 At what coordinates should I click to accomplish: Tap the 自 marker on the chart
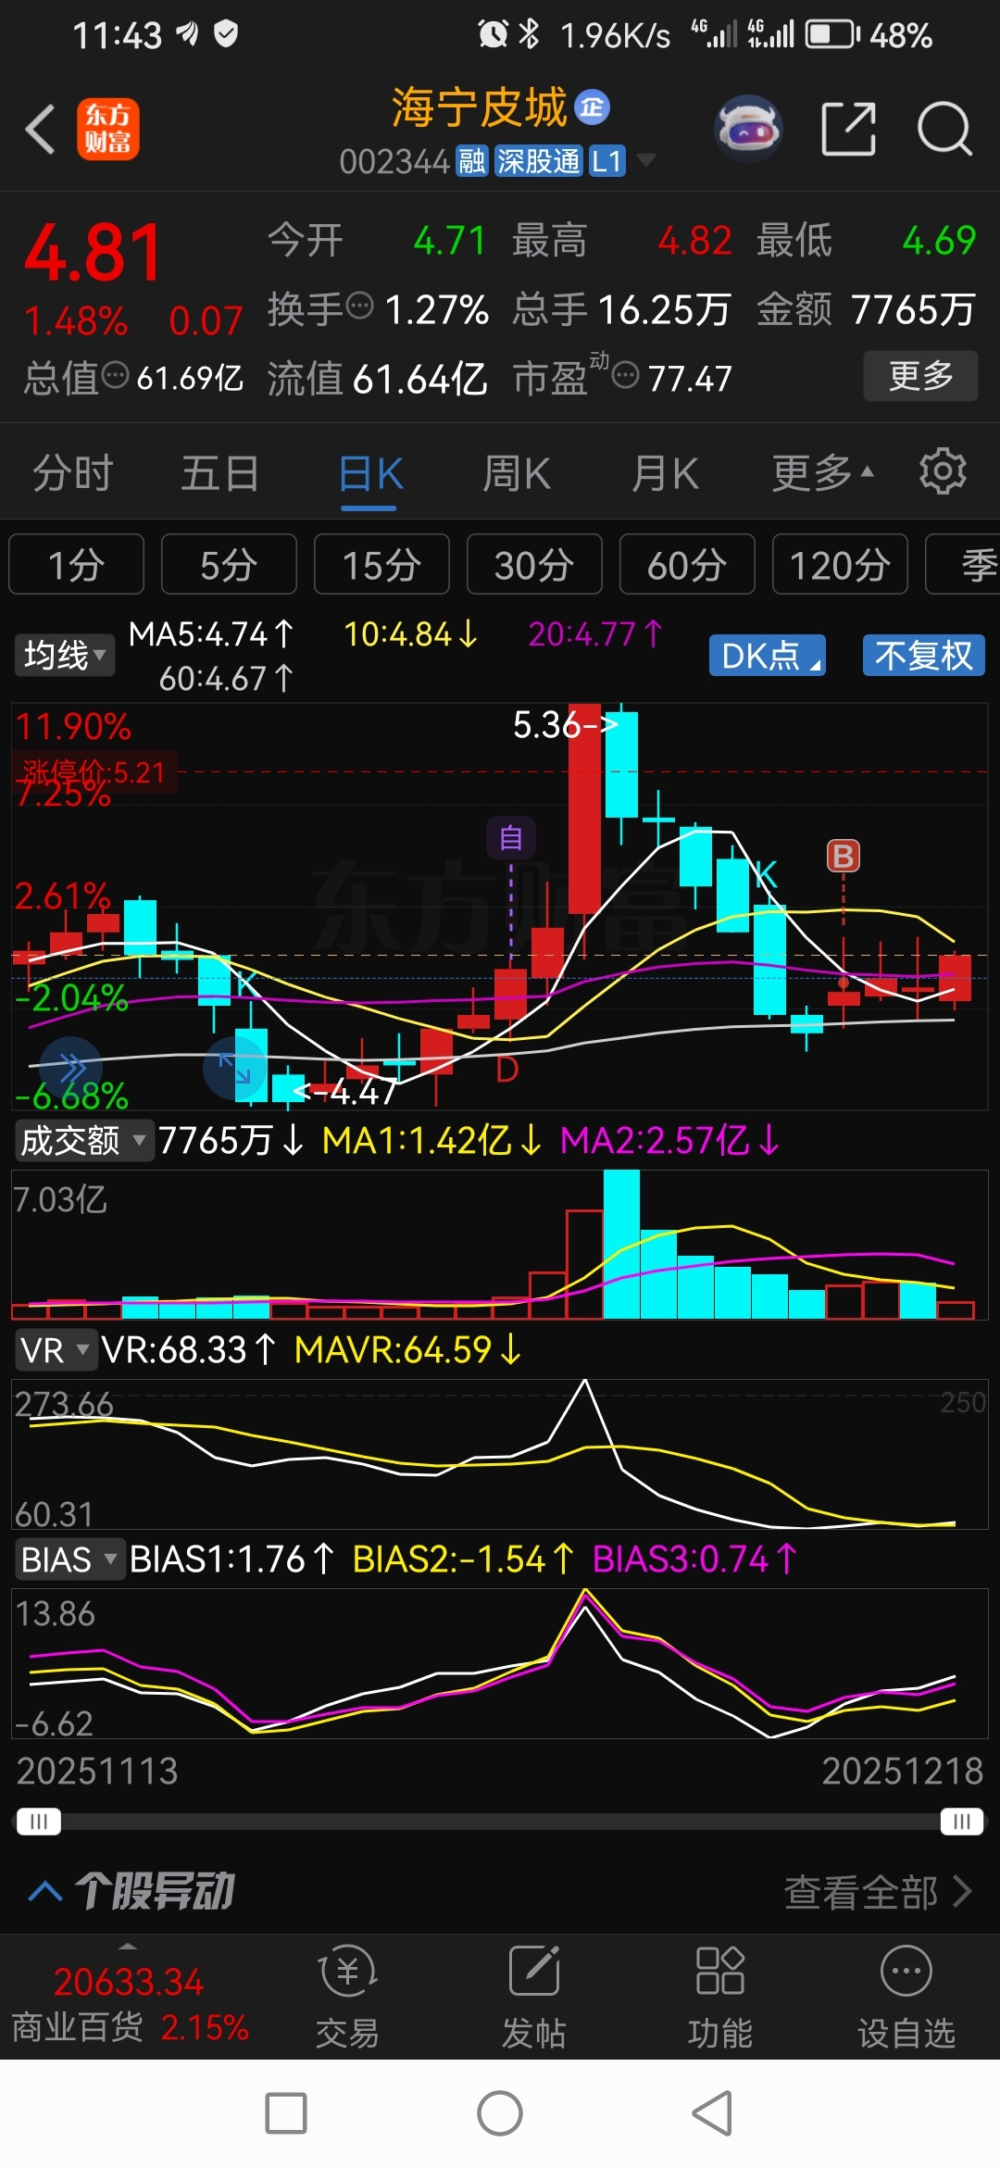coord(511,839)
